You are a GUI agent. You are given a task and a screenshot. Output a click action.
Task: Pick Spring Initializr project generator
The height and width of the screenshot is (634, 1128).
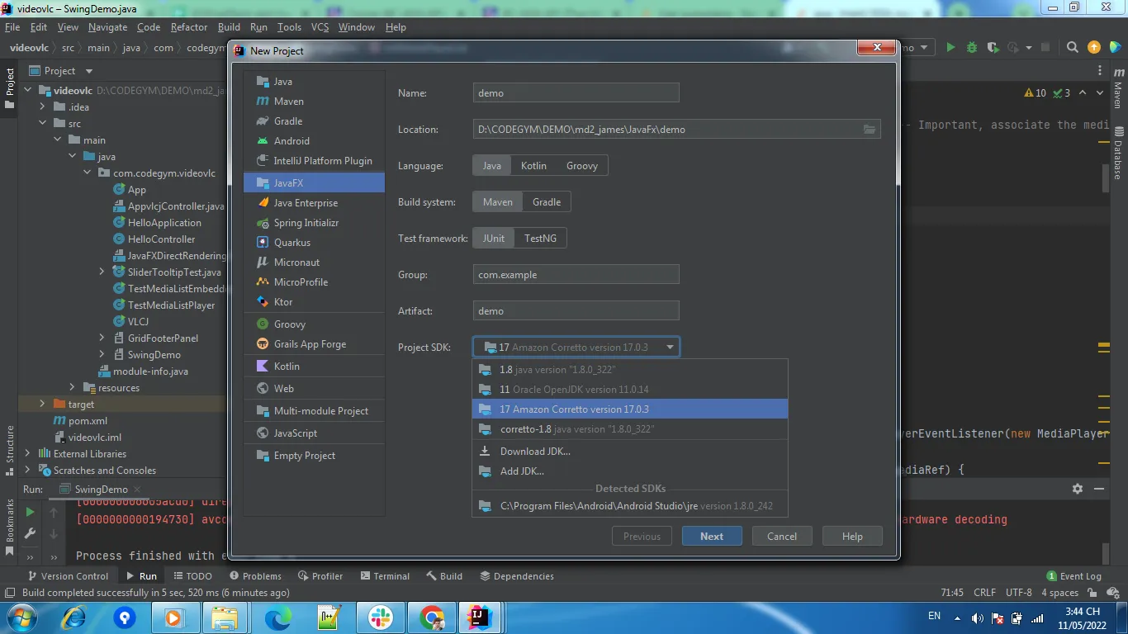314,223
